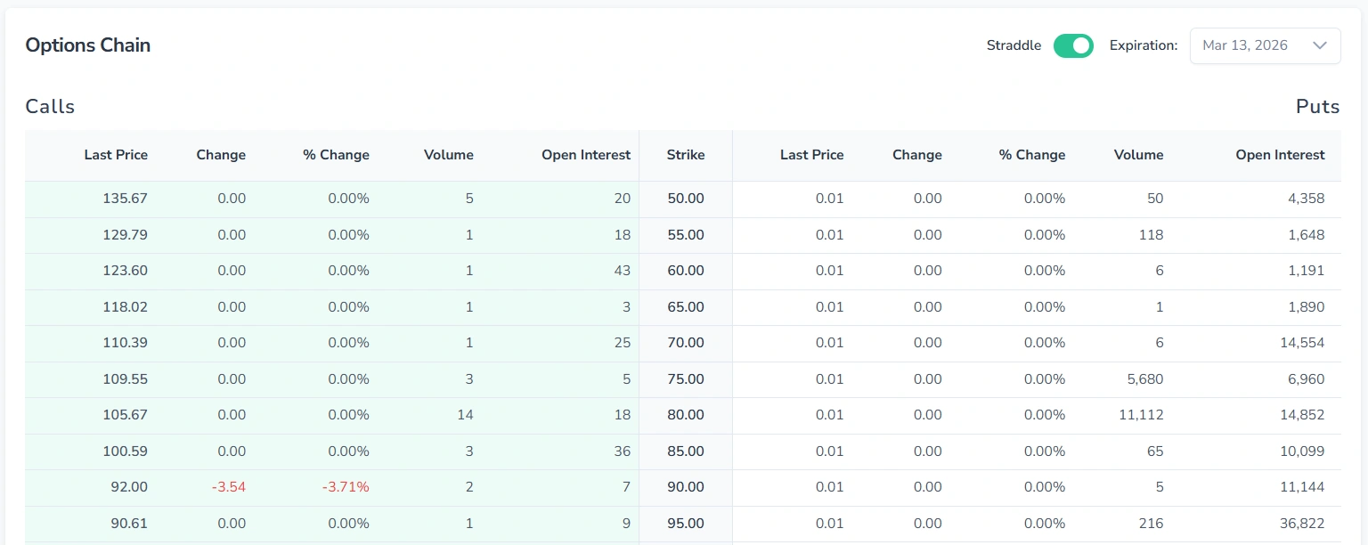Click the Calls Open Interest header
The height and width of the screenshot is (545, 1368).
click(585, 154)
